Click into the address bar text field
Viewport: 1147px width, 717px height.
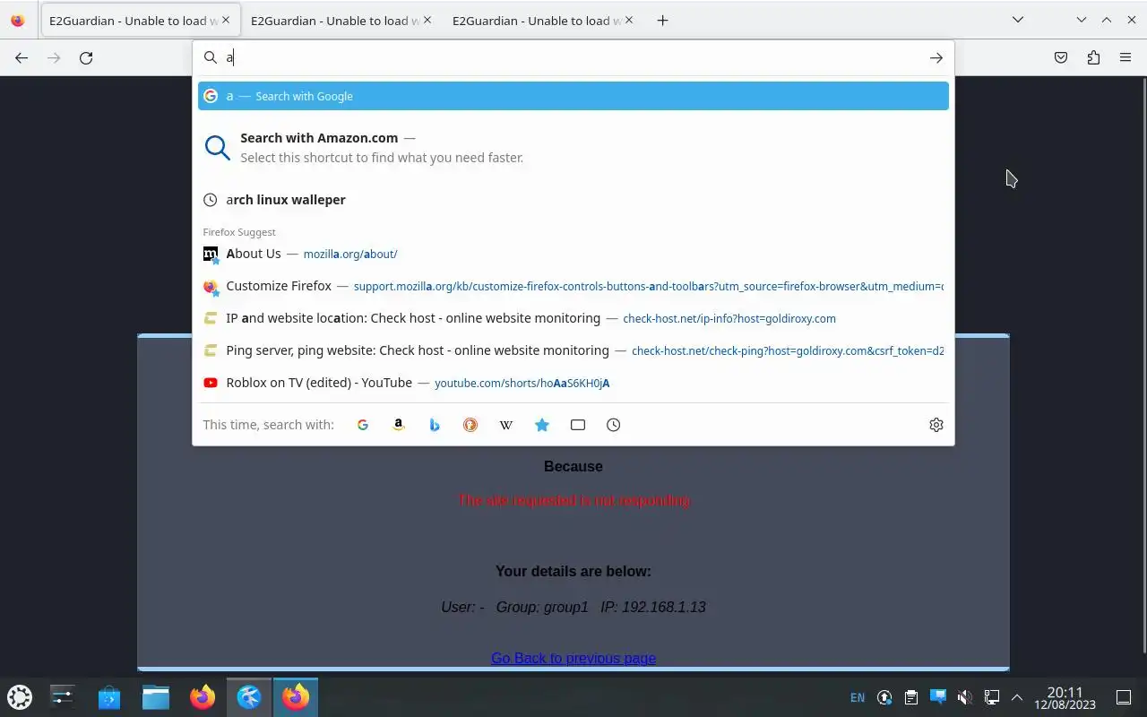click(573, 57)
